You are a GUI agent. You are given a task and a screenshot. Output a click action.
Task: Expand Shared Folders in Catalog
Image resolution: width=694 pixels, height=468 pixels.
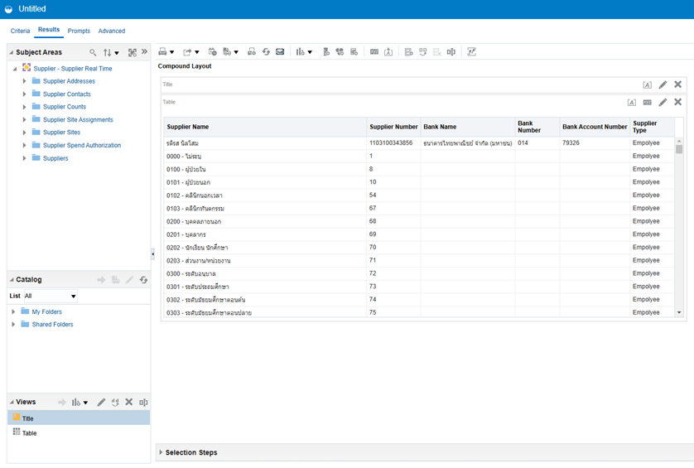click(13, 324)
